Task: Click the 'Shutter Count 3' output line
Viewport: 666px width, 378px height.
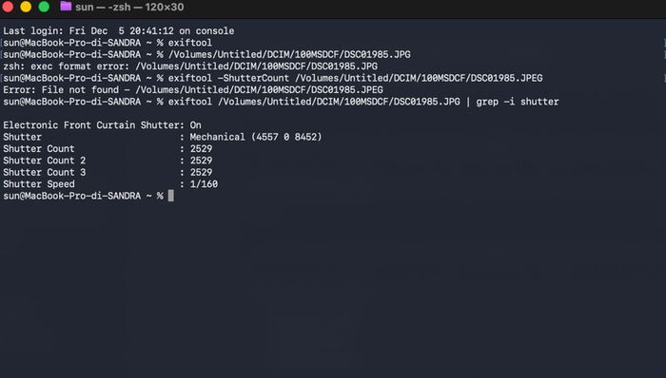Action: click(x=108, y=173)
